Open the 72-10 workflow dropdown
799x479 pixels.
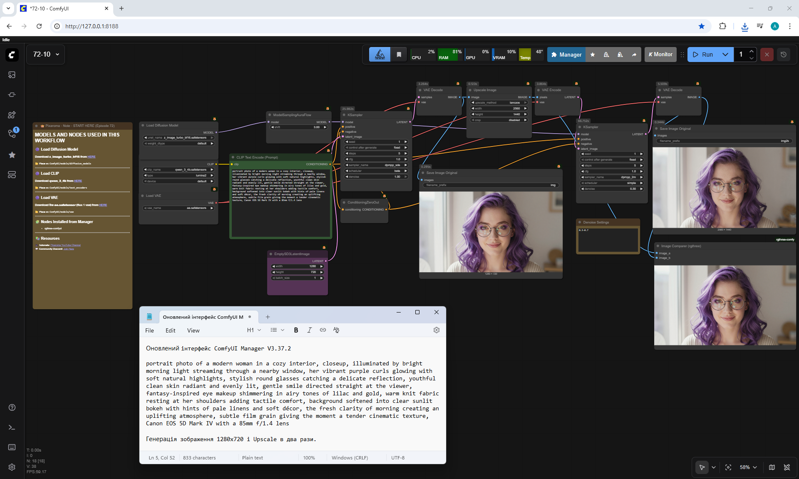(46, 55)
